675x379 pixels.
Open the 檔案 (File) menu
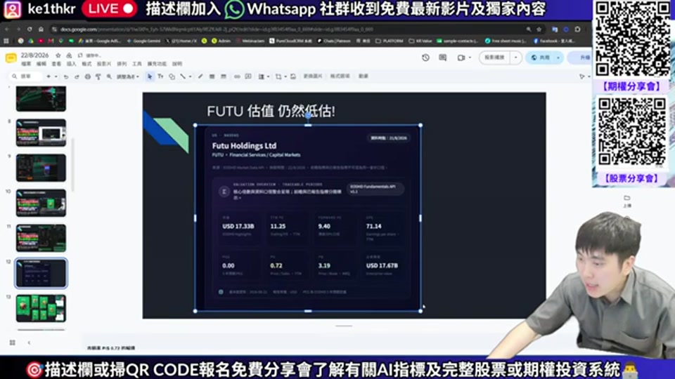coord(26,64)
